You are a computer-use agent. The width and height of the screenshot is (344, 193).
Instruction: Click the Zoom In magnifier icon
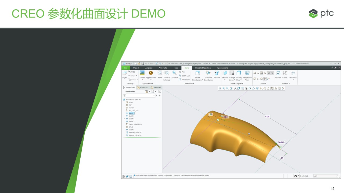(x=174, y=73)
